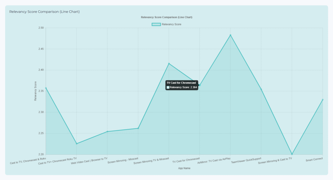Click the card heading Relevancy Score Comparison

45,12
